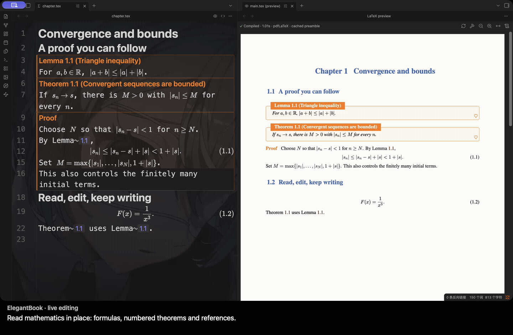Toggle the left sidebar panel
The width and height of the screenshot is (513, 335).
(28, 5)
